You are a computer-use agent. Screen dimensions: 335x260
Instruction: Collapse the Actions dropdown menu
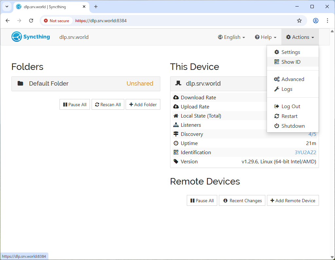[300, 37]
